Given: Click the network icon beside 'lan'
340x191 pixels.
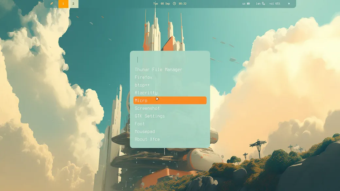Looking at the screenshot, I should click(263, 4).
